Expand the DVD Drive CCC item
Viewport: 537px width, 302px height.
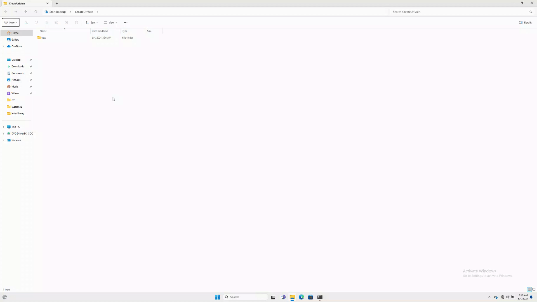[4, 133]
